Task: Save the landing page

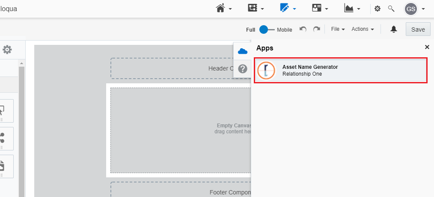Action: 418,29
